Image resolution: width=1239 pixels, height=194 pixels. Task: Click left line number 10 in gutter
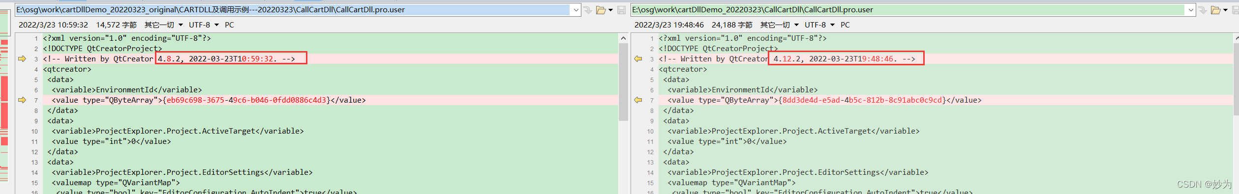pyautogui.click(x=34, y=132)
